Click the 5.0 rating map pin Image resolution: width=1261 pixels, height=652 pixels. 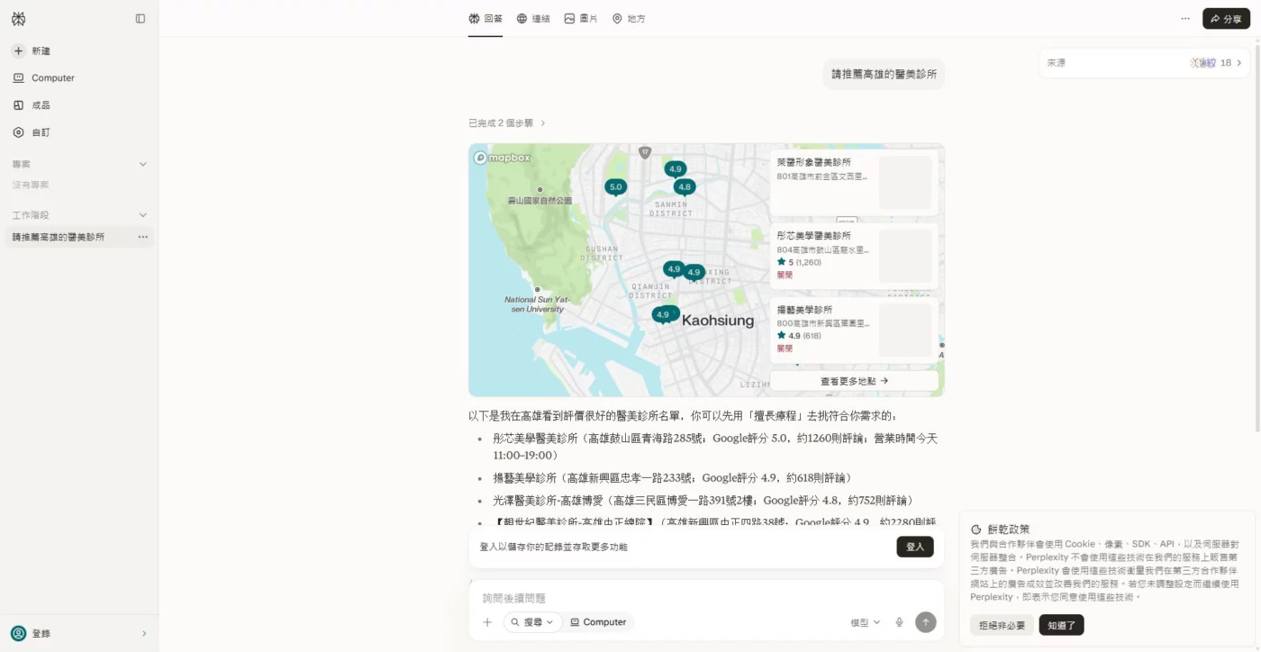[615, 187]
